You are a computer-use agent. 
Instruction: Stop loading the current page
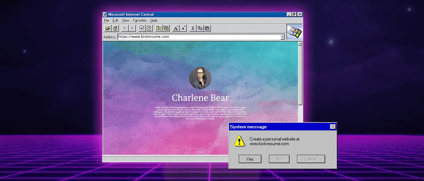click(x=141, y=28)
